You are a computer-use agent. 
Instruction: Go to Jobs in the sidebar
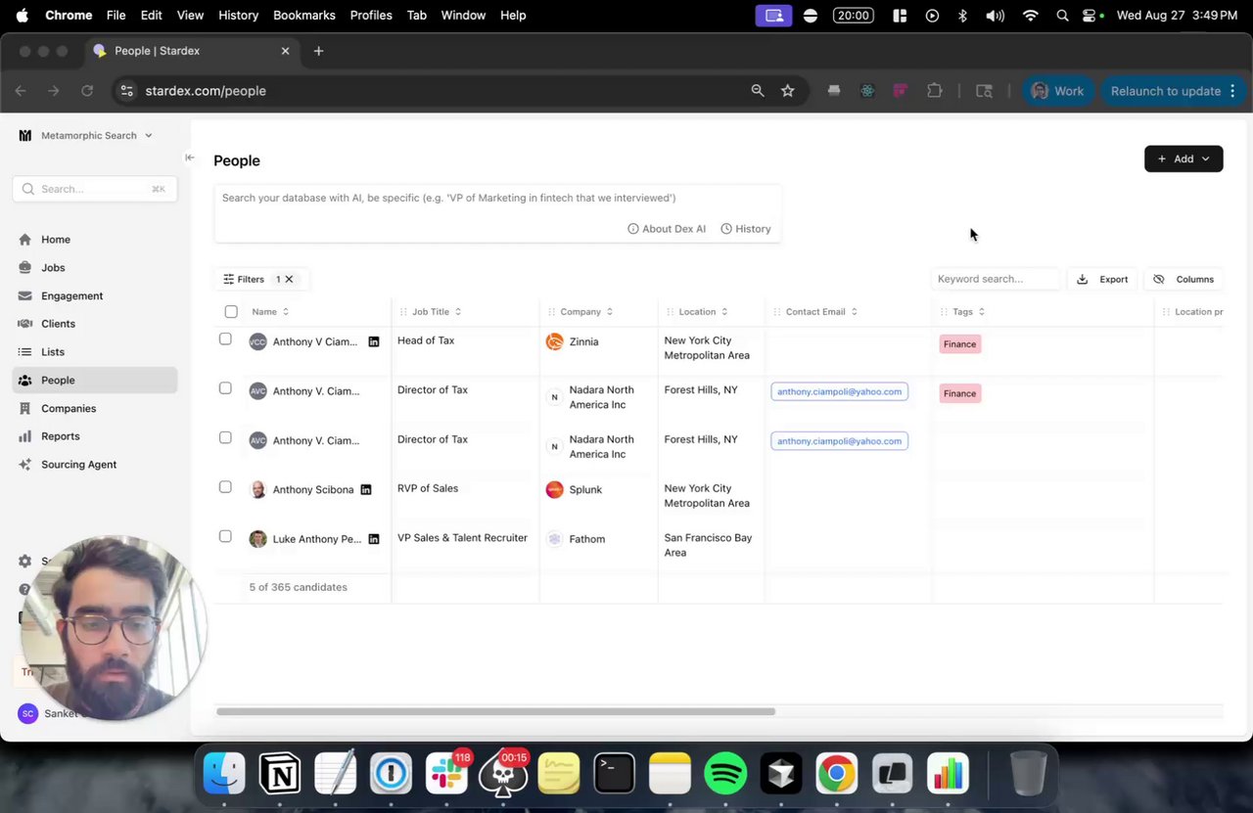coord(95,268)
